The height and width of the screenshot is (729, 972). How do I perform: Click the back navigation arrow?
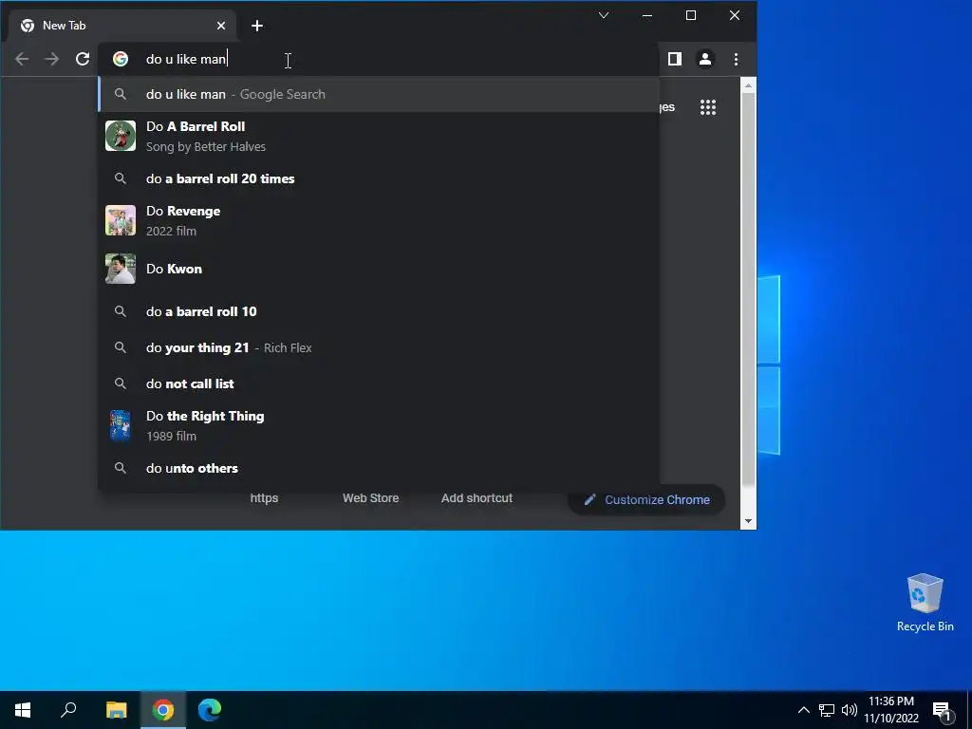(22, 59)
